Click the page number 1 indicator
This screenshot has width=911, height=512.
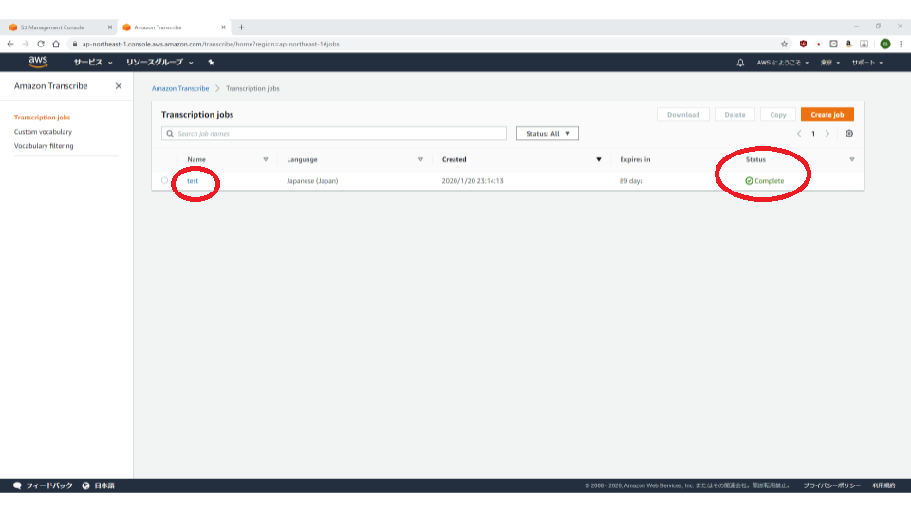[x=813, y=134]
